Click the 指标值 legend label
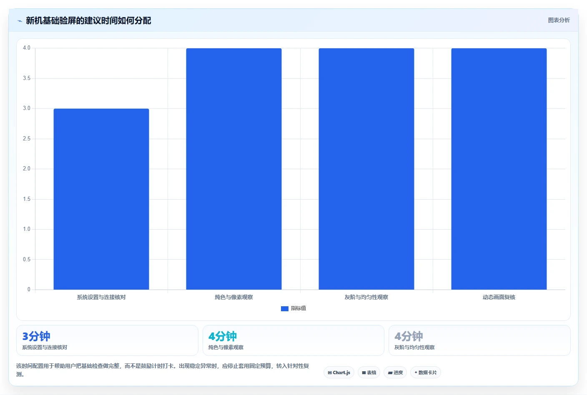Screen dimensions: 587x395 point(299,308)
